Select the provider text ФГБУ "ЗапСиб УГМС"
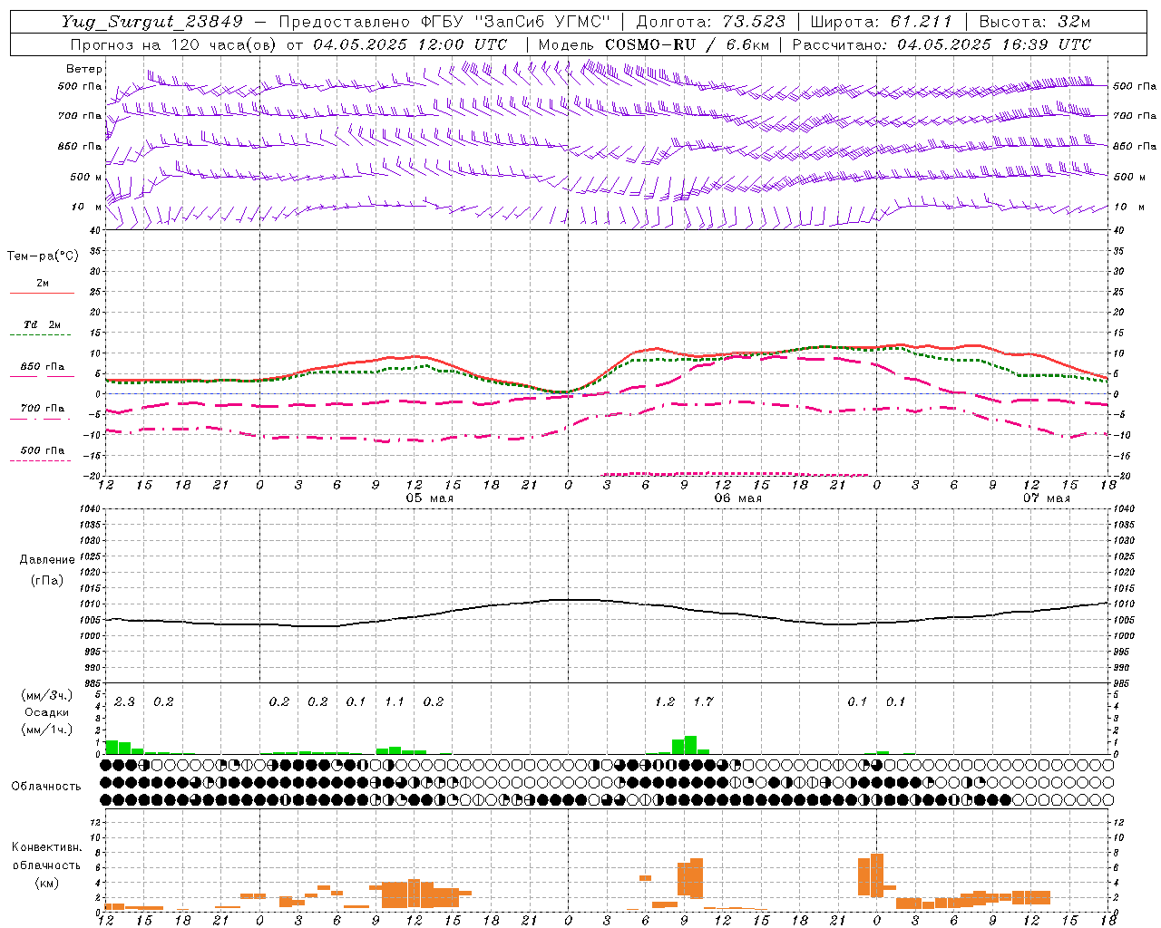 point(515,22)
